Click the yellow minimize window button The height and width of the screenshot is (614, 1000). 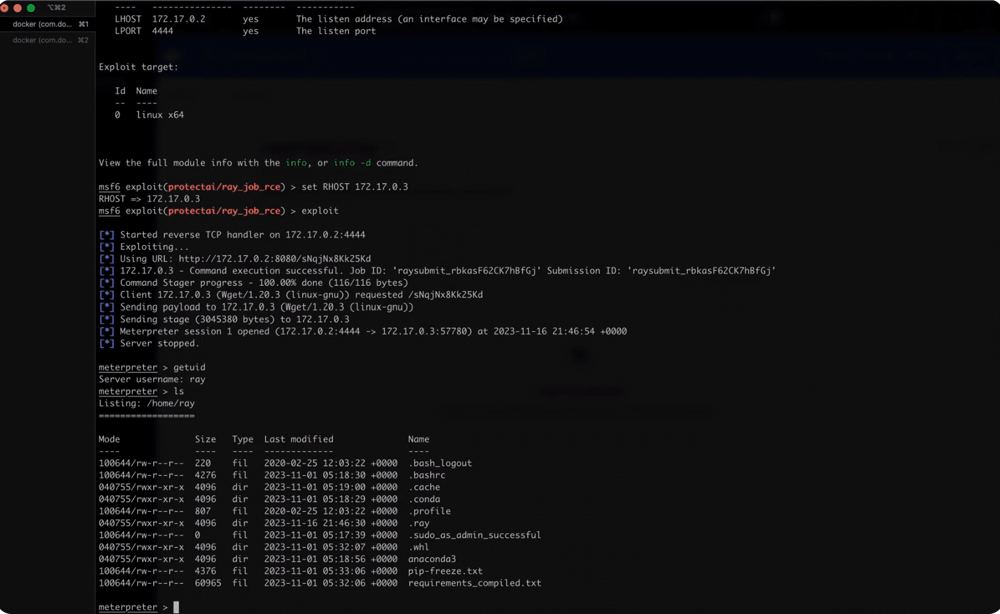tap(17, 8)
